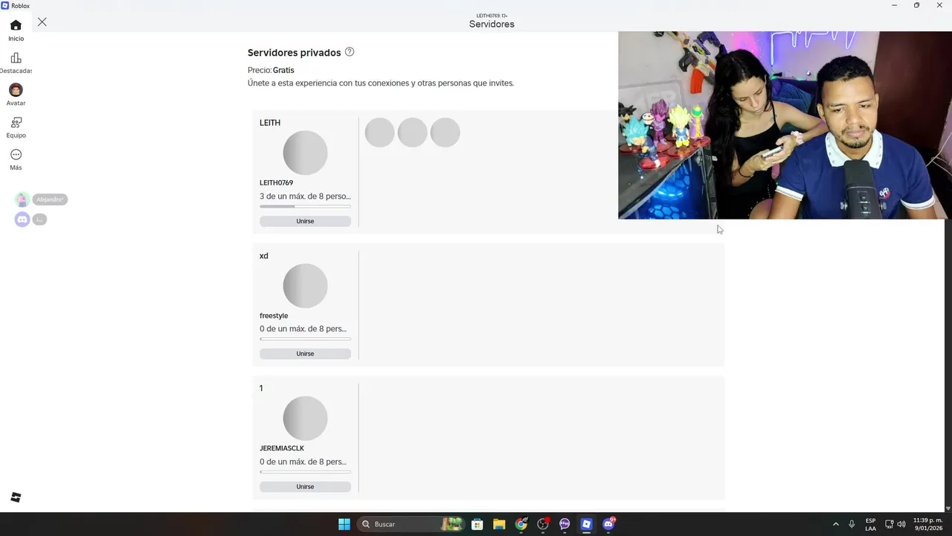952x536 pixels.
Task: Open help icon beside Servidores privados
Action: point(350,52)
